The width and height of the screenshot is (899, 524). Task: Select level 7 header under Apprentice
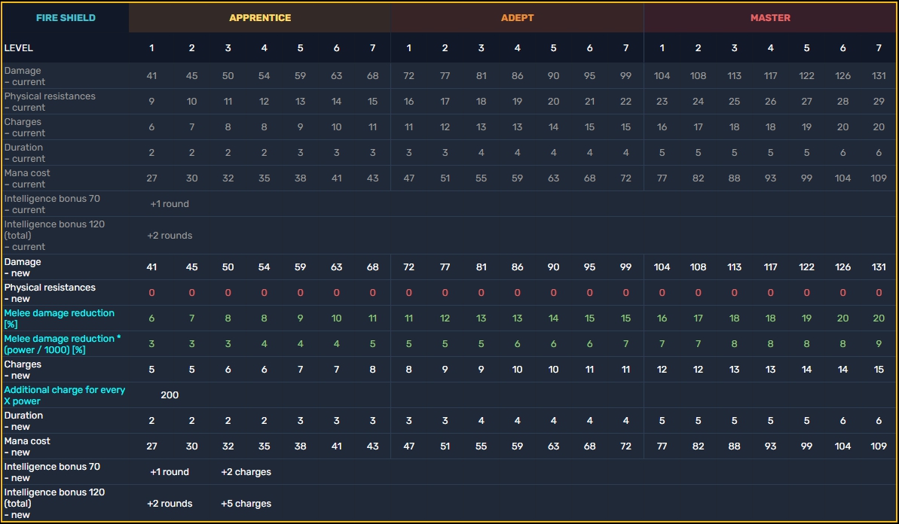(x=373, y=48)
